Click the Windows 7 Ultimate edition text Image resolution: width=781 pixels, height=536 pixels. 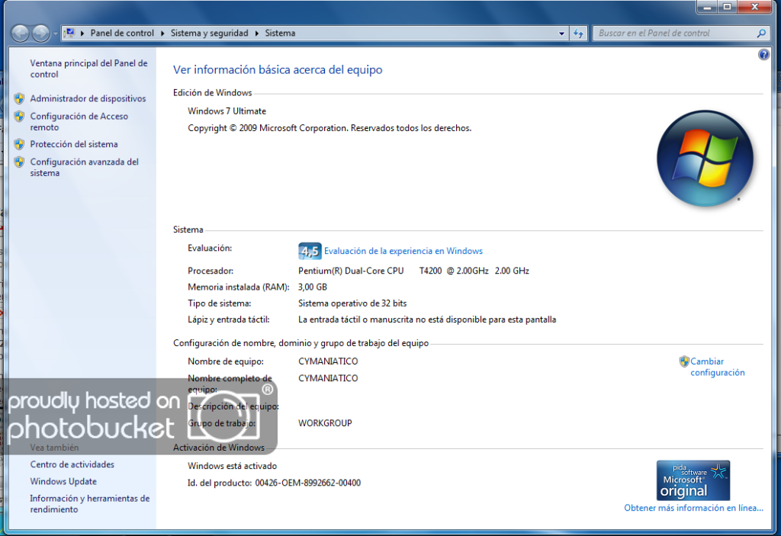click(x=227, y=111)
